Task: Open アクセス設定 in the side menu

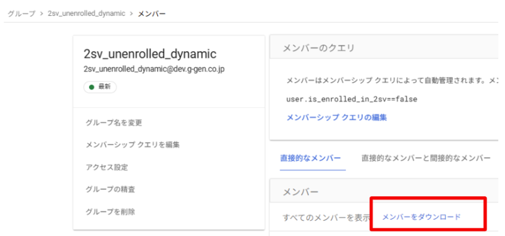Action: click(x=107, y=167)
